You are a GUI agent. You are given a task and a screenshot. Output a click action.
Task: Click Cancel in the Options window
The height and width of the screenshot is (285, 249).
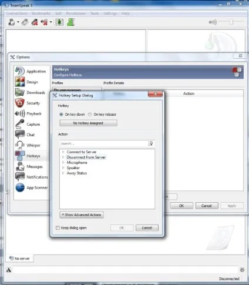[207, 206]
